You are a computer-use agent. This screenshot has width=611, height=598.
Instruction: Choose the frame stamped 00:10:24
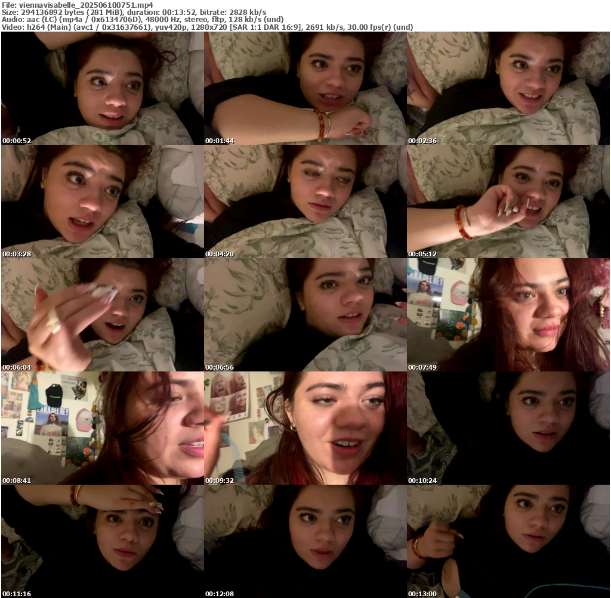pos(508,428)
